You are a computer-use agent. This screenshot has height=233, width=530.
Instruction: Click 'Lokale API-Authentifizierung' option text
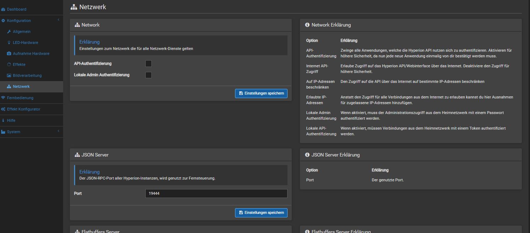pyautogui.click(x=321, y=131)
